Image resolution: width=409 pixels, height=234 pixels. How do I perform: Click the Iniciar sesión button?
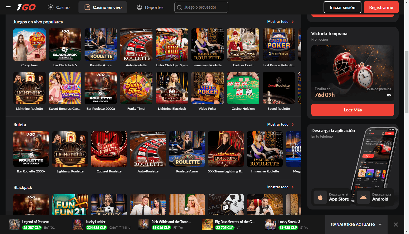(342, 7)
